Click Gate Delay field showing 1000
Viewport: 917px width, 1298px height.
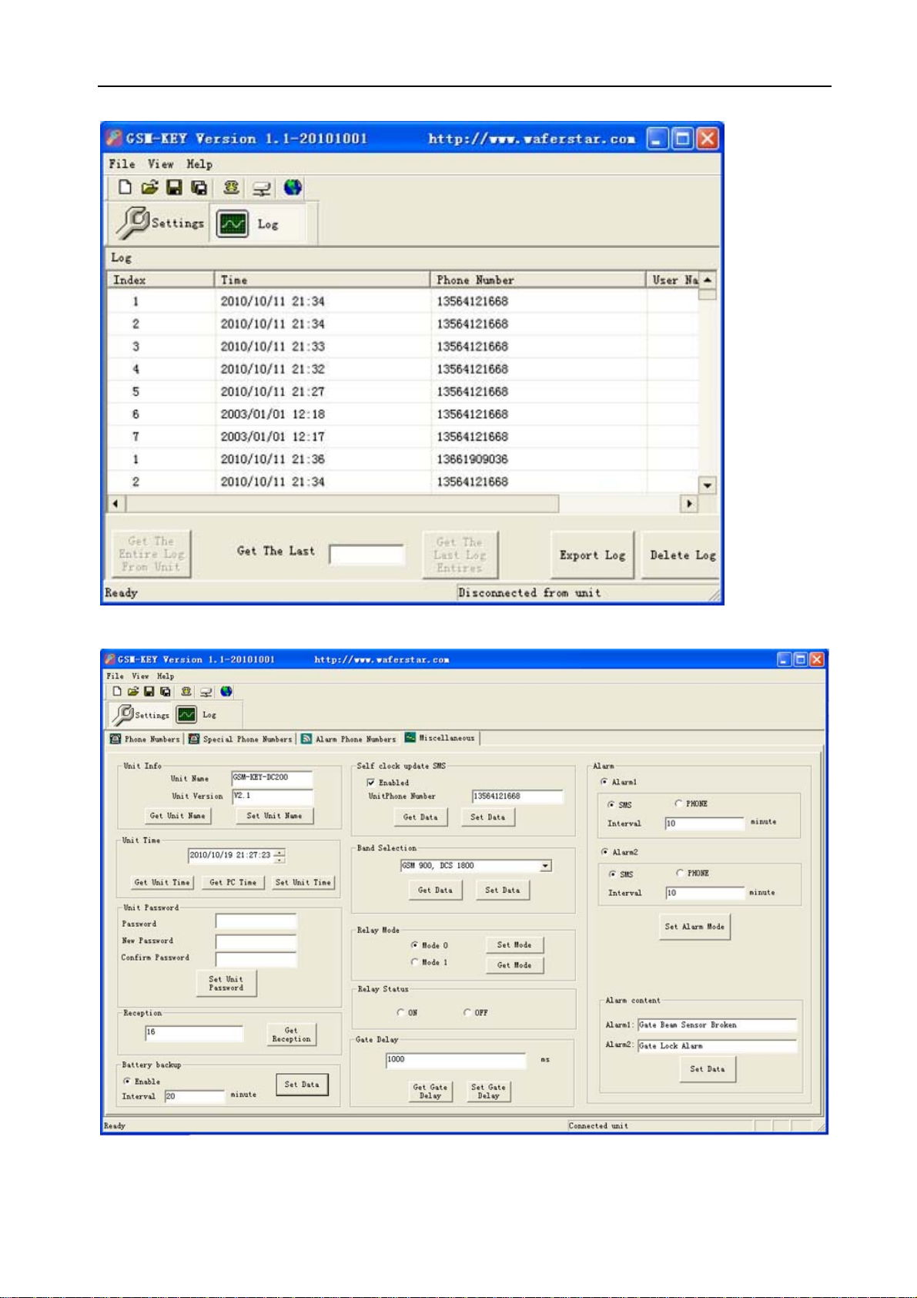click(x=456, y=1060)
